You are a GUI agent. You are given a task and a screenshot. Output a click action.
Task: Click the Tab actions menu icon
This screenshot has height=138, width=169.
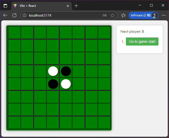pyautogui.click(x=5, y=6)
